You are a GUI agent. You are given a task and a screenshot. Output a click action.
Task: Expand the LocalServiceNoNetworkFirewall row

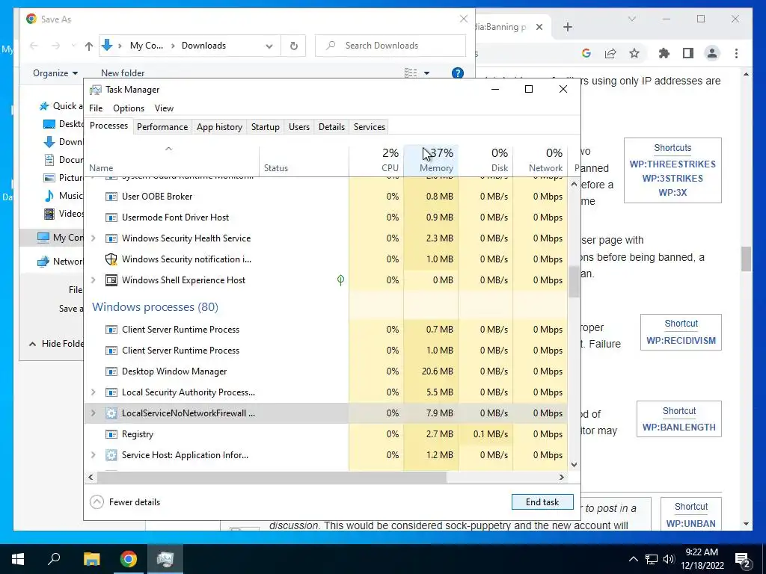[x=94, y=413]
